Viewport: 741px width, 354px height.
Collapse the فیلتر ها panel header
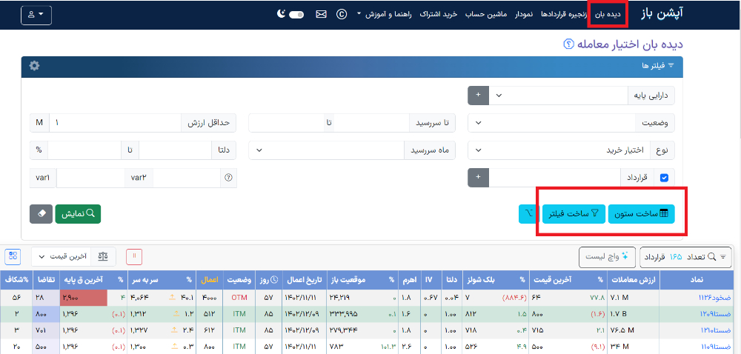pos(657,66)
